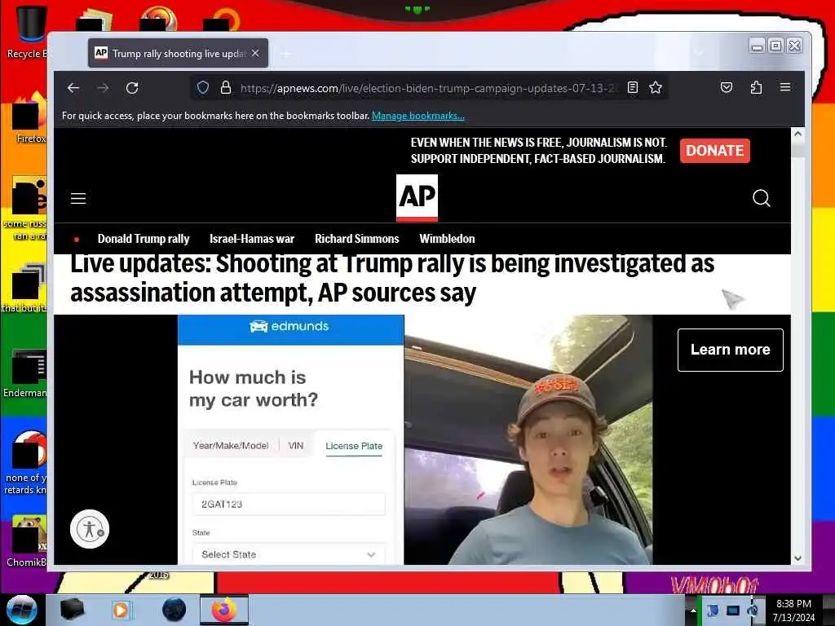
Task: Open the Manage bookmarks link
Action: tap(418, 116)
